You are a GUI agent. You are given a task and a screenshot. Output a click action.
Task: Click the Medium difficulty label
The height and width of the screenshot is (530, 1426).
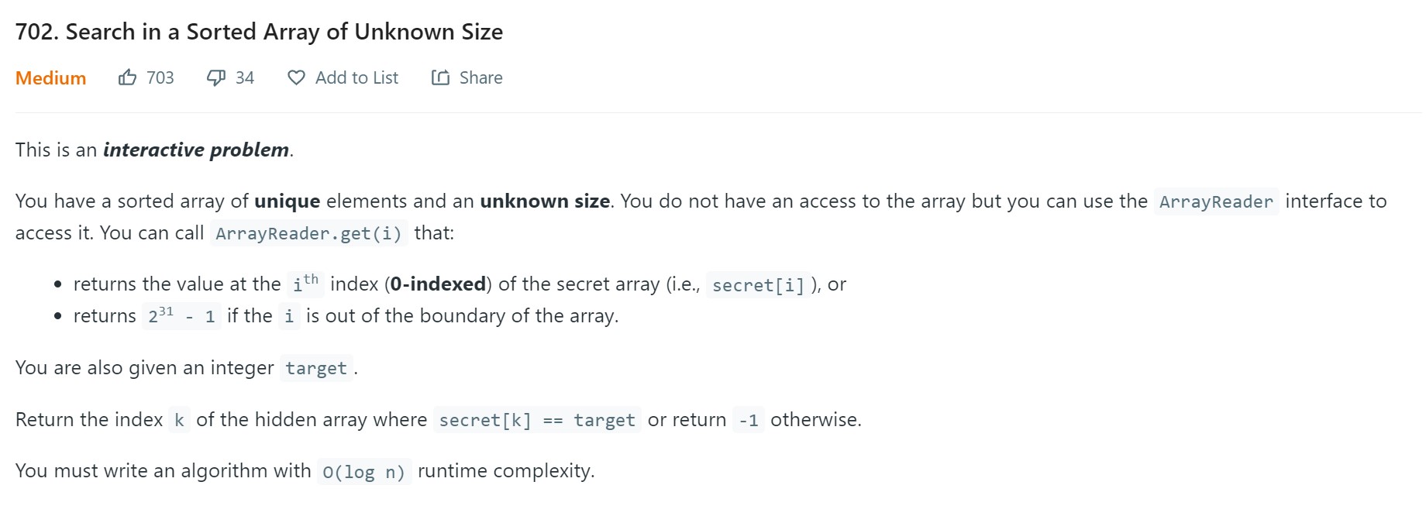(x=50, y=78)
